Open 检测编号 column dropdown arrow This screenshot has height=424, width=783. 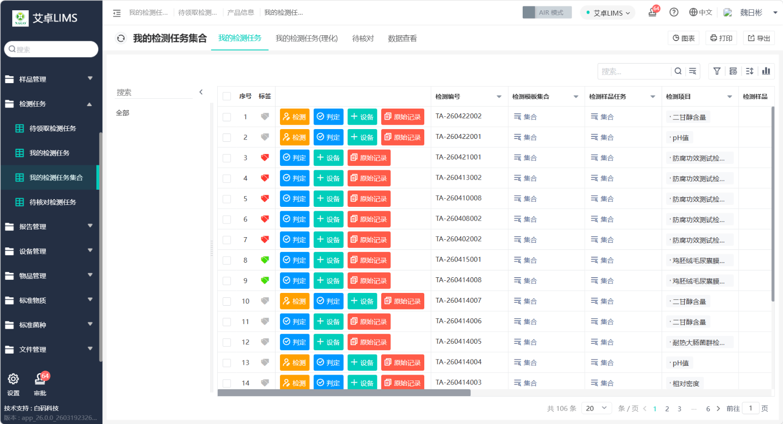499,97
